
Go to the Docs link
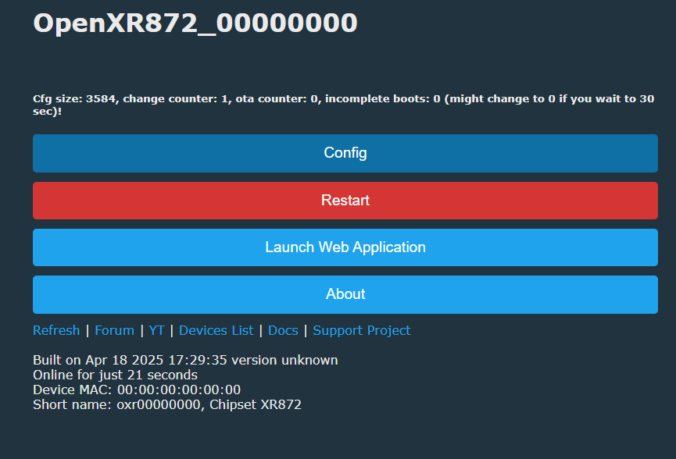pyautogui.click(x=283, y=330)
